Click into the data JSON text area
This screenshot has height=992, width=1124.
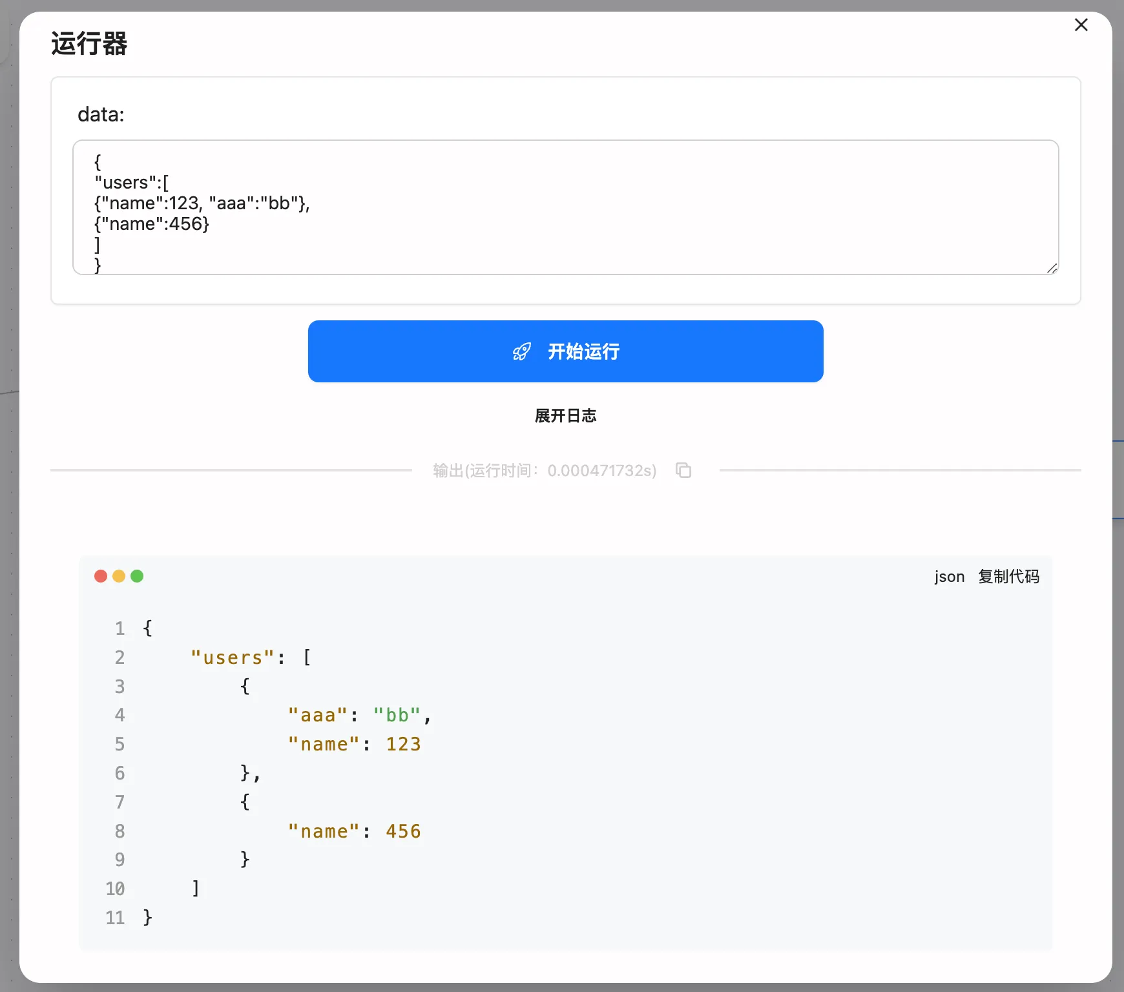coord(565,207)
